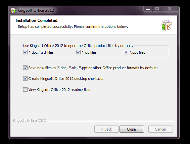This screenshot has height=144, width=190.
Task: Click the grey Kingsoft Office 2012 footer label
Action: pyautogui.click(x=29, y=121)
